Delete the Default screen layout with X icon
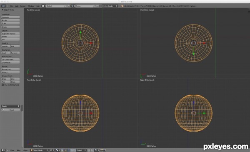The width and height of the screenshot is (250, 152). [x=68, y=6]
